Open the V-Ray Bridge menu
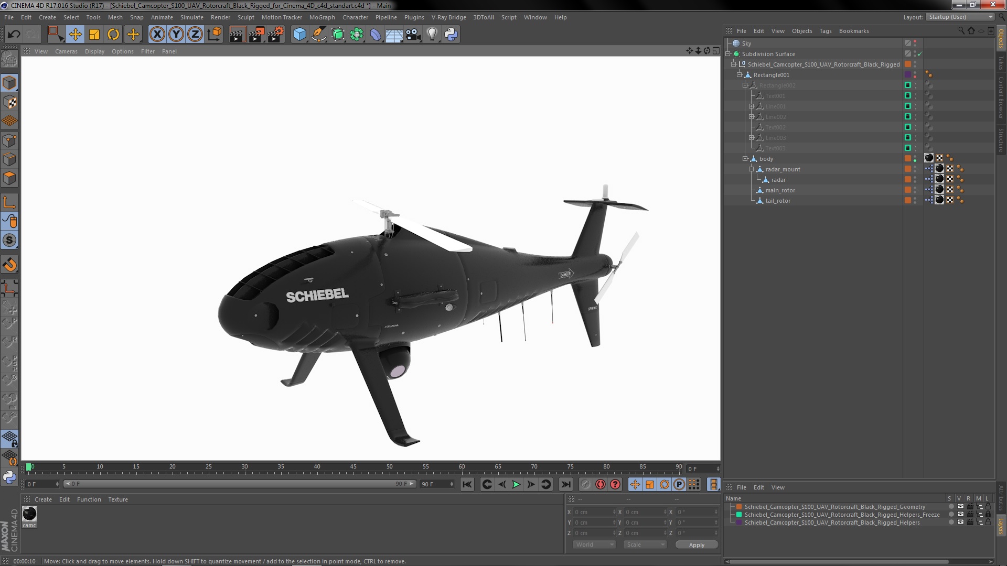This screenshot has width=1007, height=566. (x=448, y=17)
